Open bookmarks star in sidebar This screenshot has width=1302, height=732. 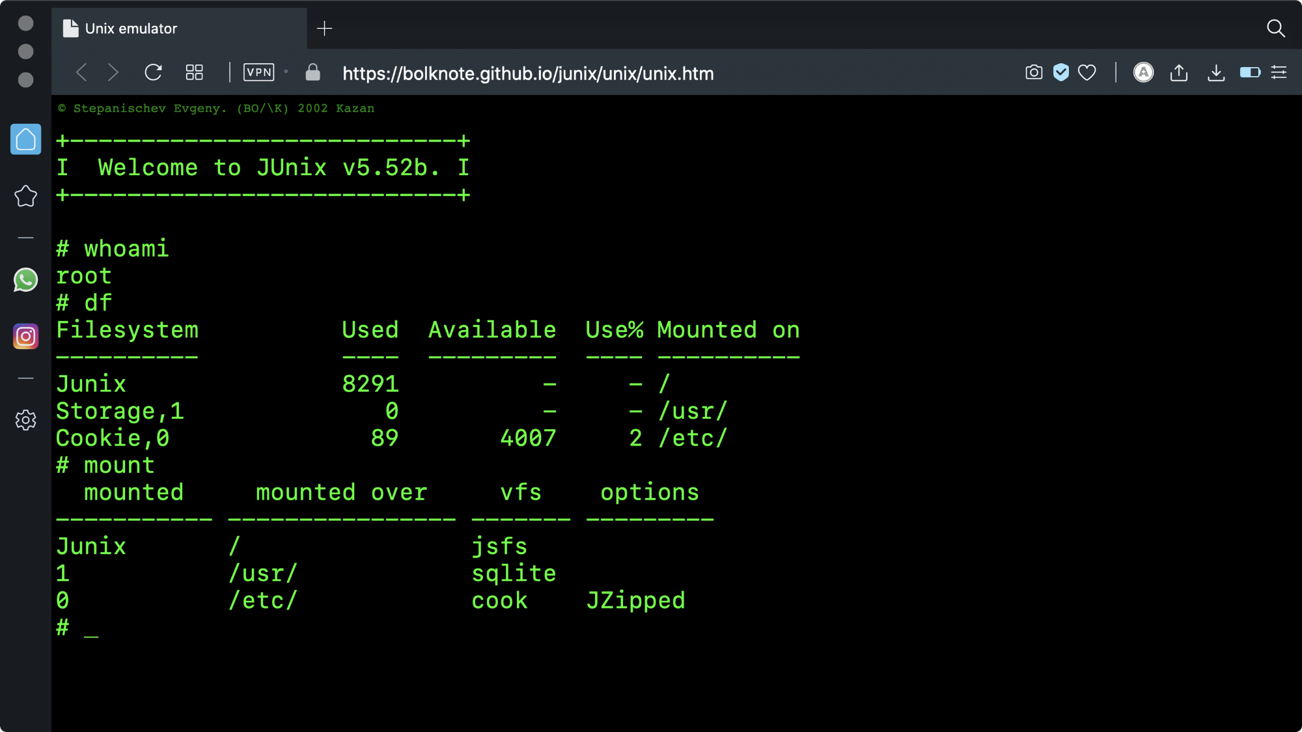(x=25, y=196)
